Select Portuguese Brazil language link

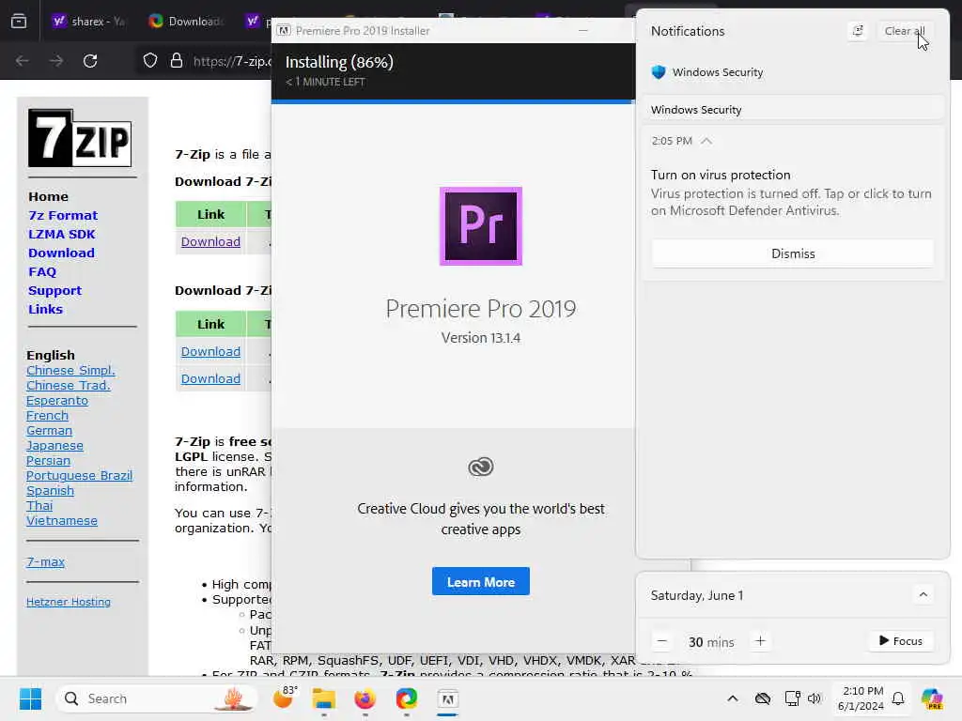coord(79,476)
